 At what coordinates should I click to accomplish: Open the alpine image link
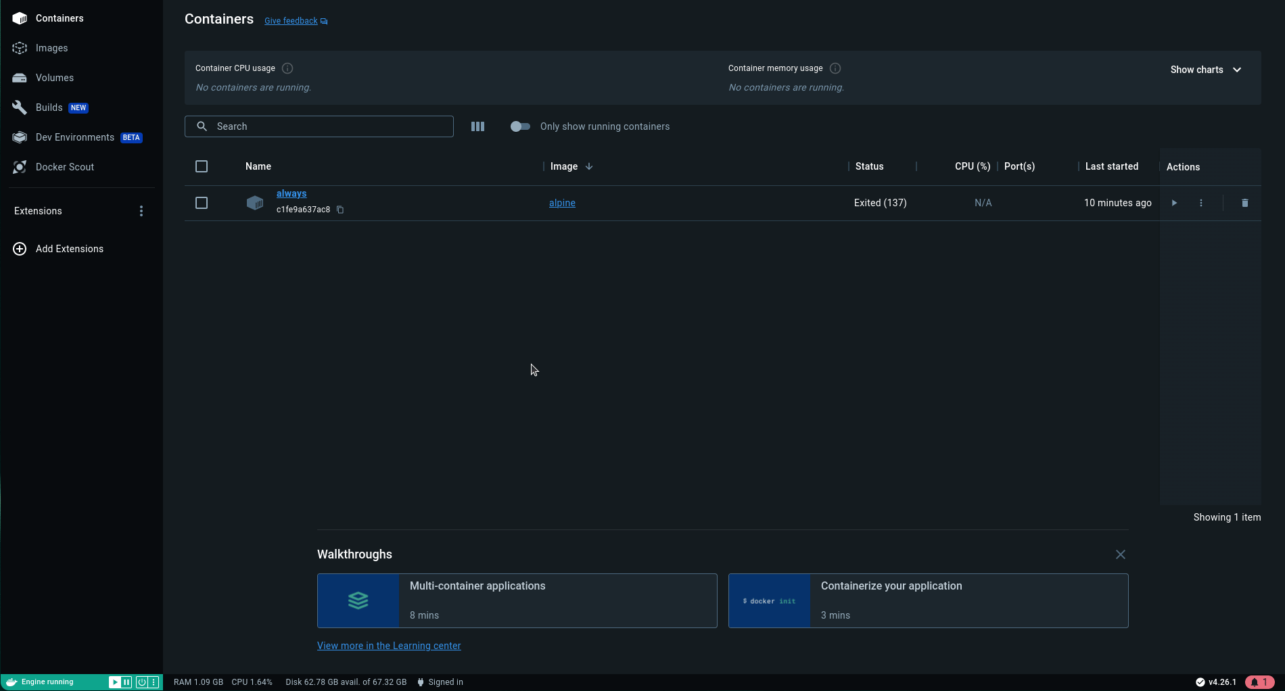pos(562,203)
